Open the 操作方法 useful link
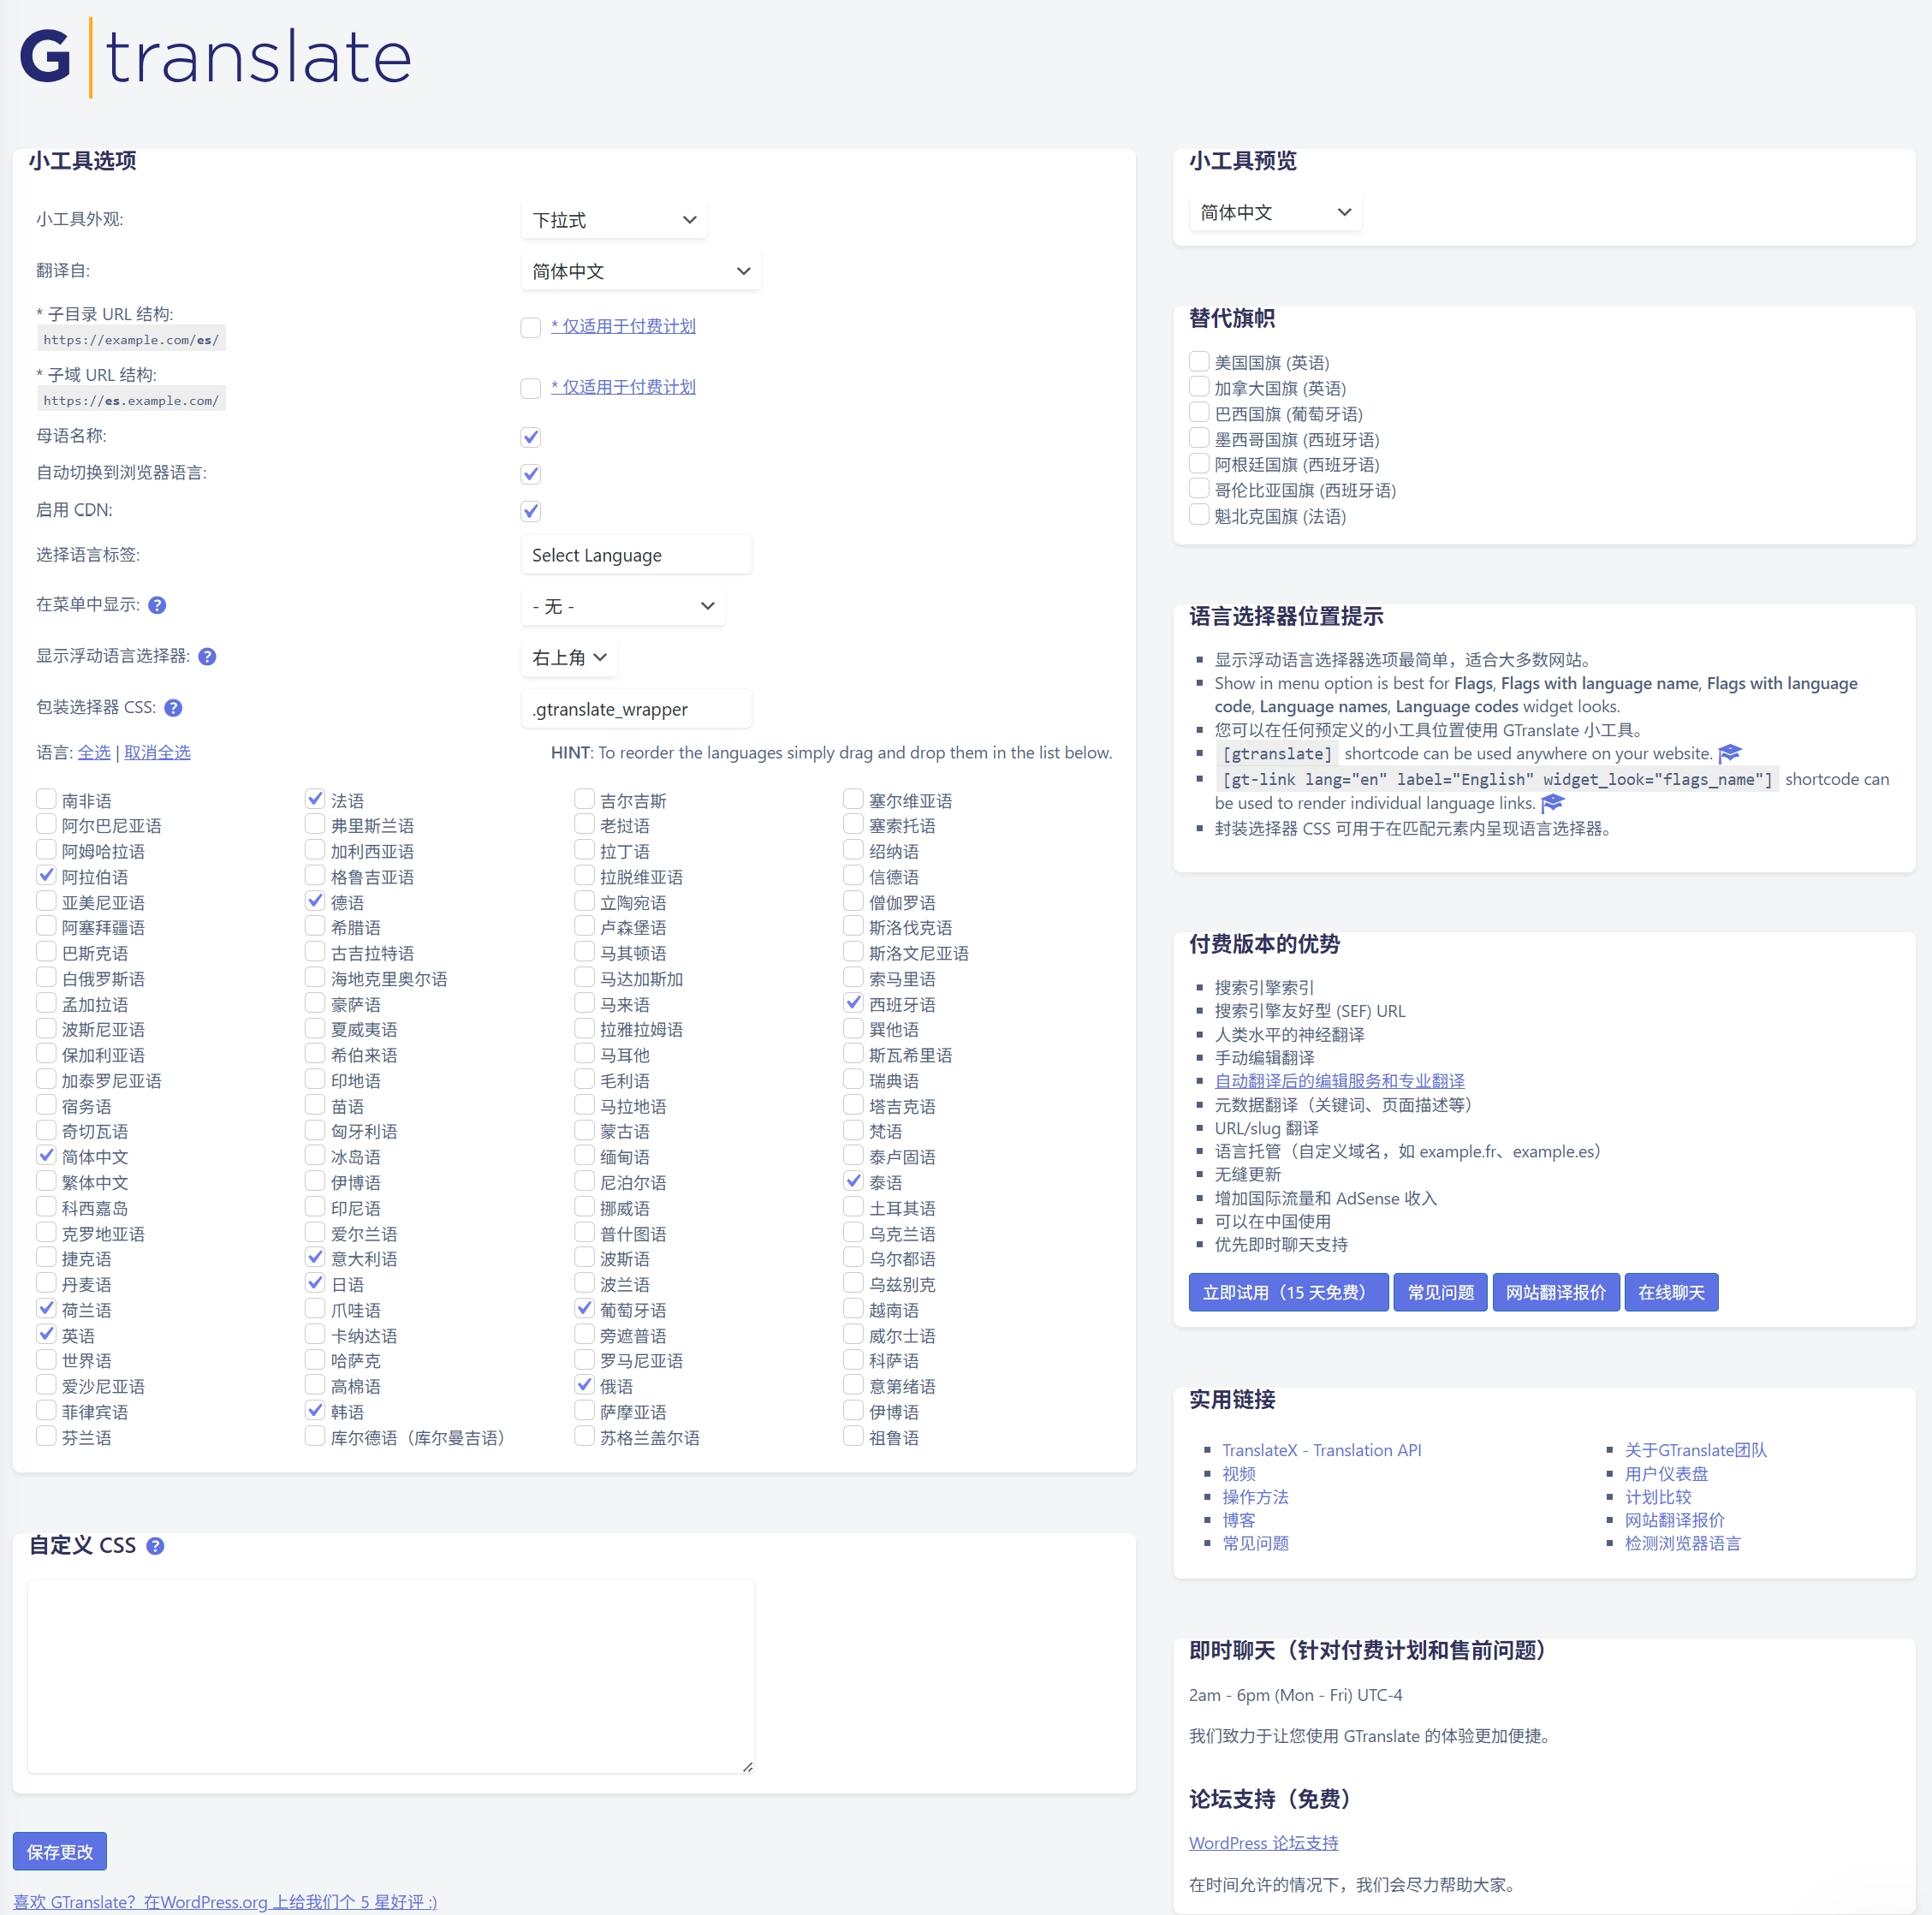The width and height of the screenshot is (1932, 1915). tap(1255, 1497)
